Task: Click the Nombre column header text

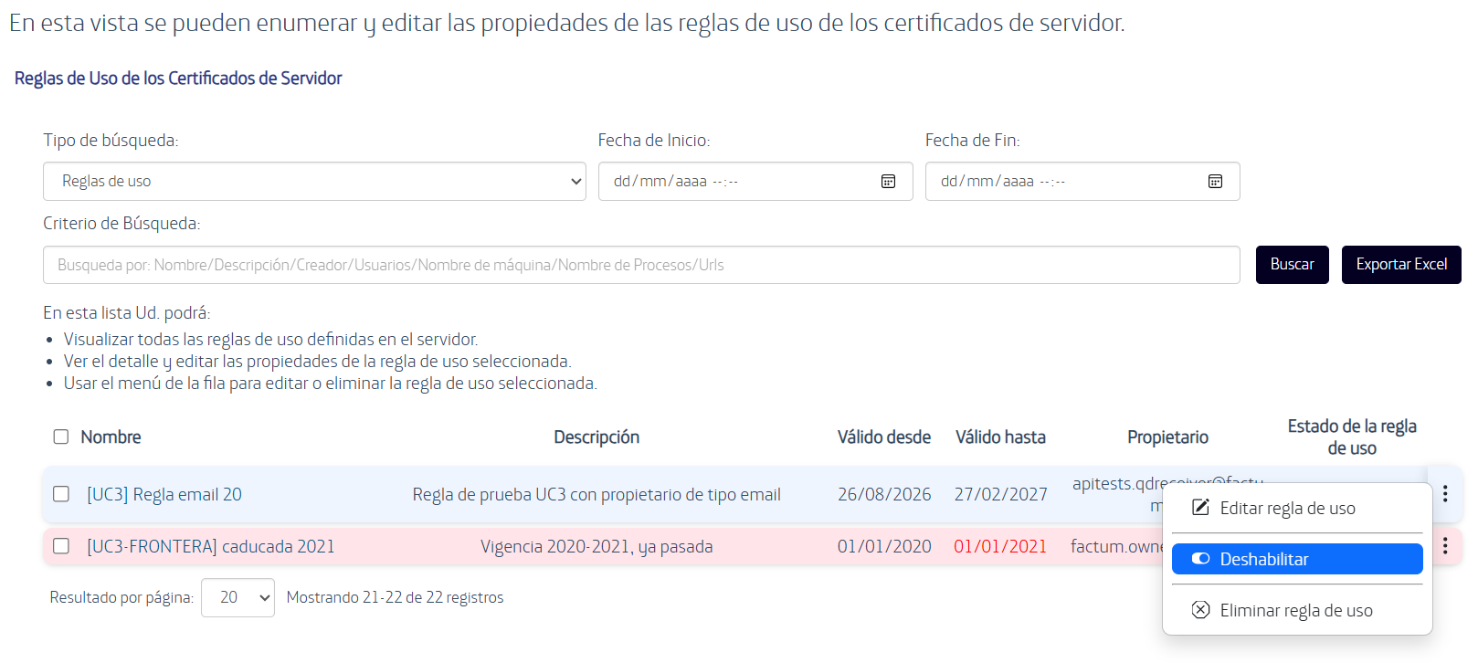Action: [x=111, y=437]
